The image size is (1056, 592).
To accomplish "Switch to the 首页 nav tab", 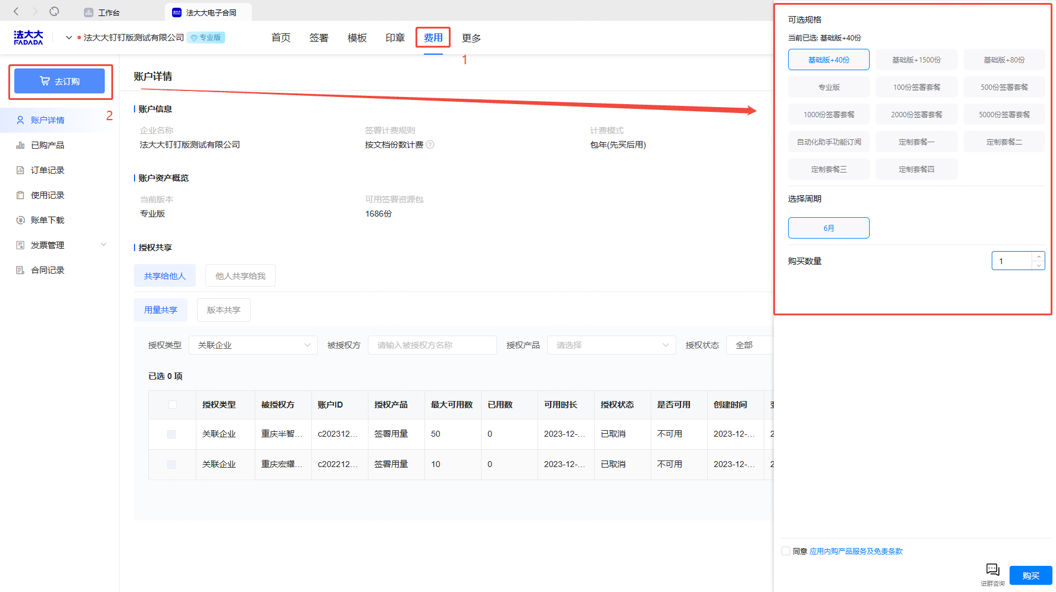I will click(281, 38).
